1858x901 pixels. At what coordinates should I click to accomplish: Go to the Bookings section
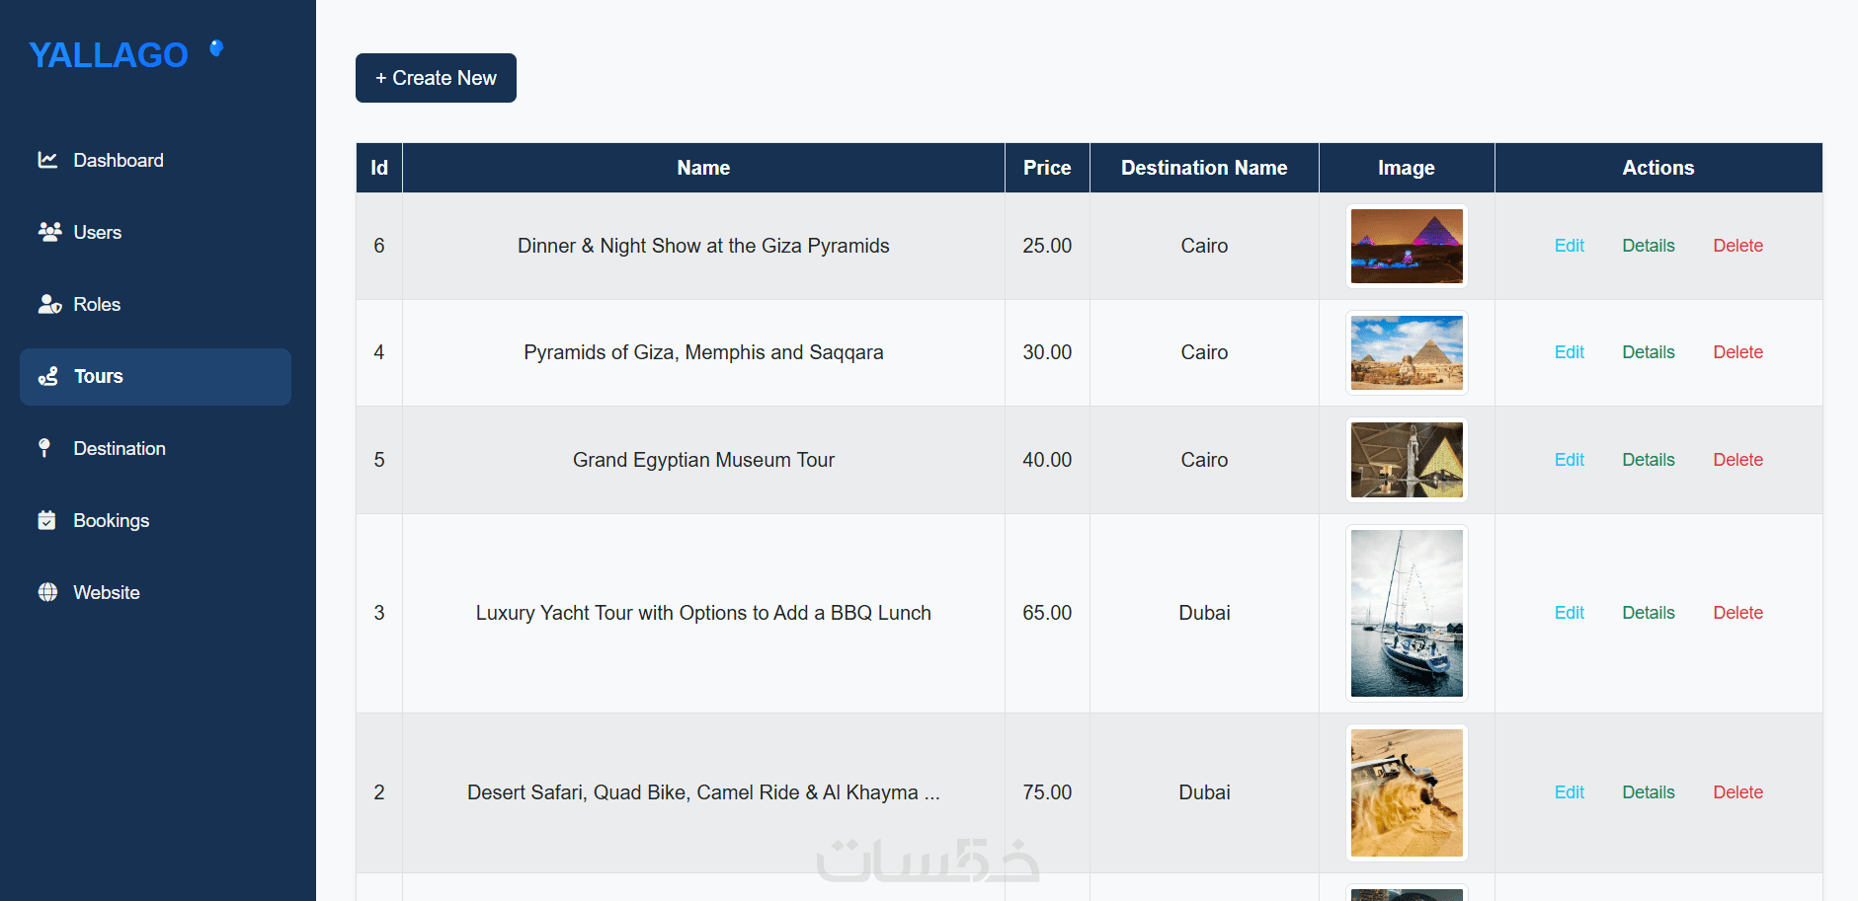click(111, 520)
